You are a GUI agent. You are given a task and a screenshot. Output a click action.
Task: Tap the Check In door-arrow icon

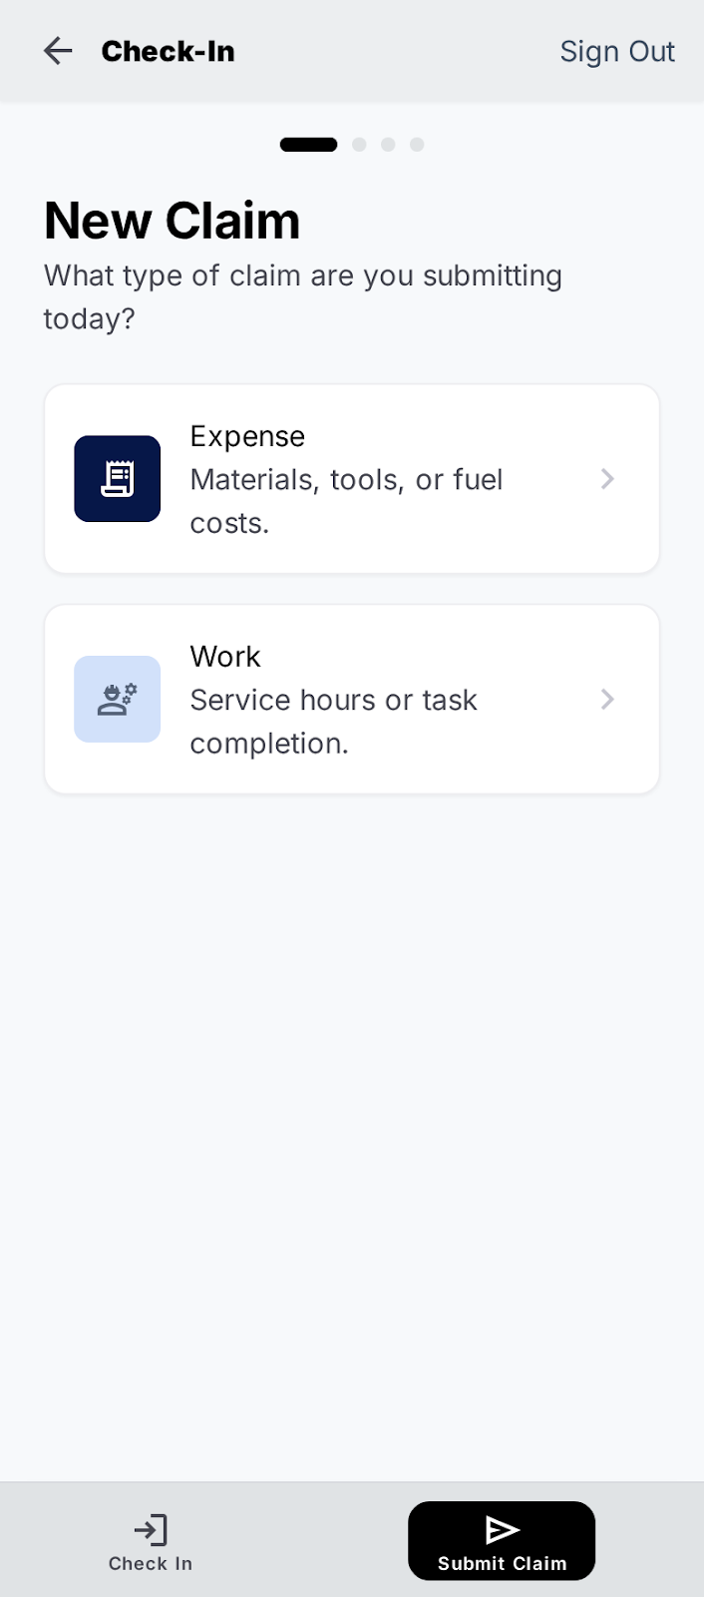click(x=151, y=1530)
